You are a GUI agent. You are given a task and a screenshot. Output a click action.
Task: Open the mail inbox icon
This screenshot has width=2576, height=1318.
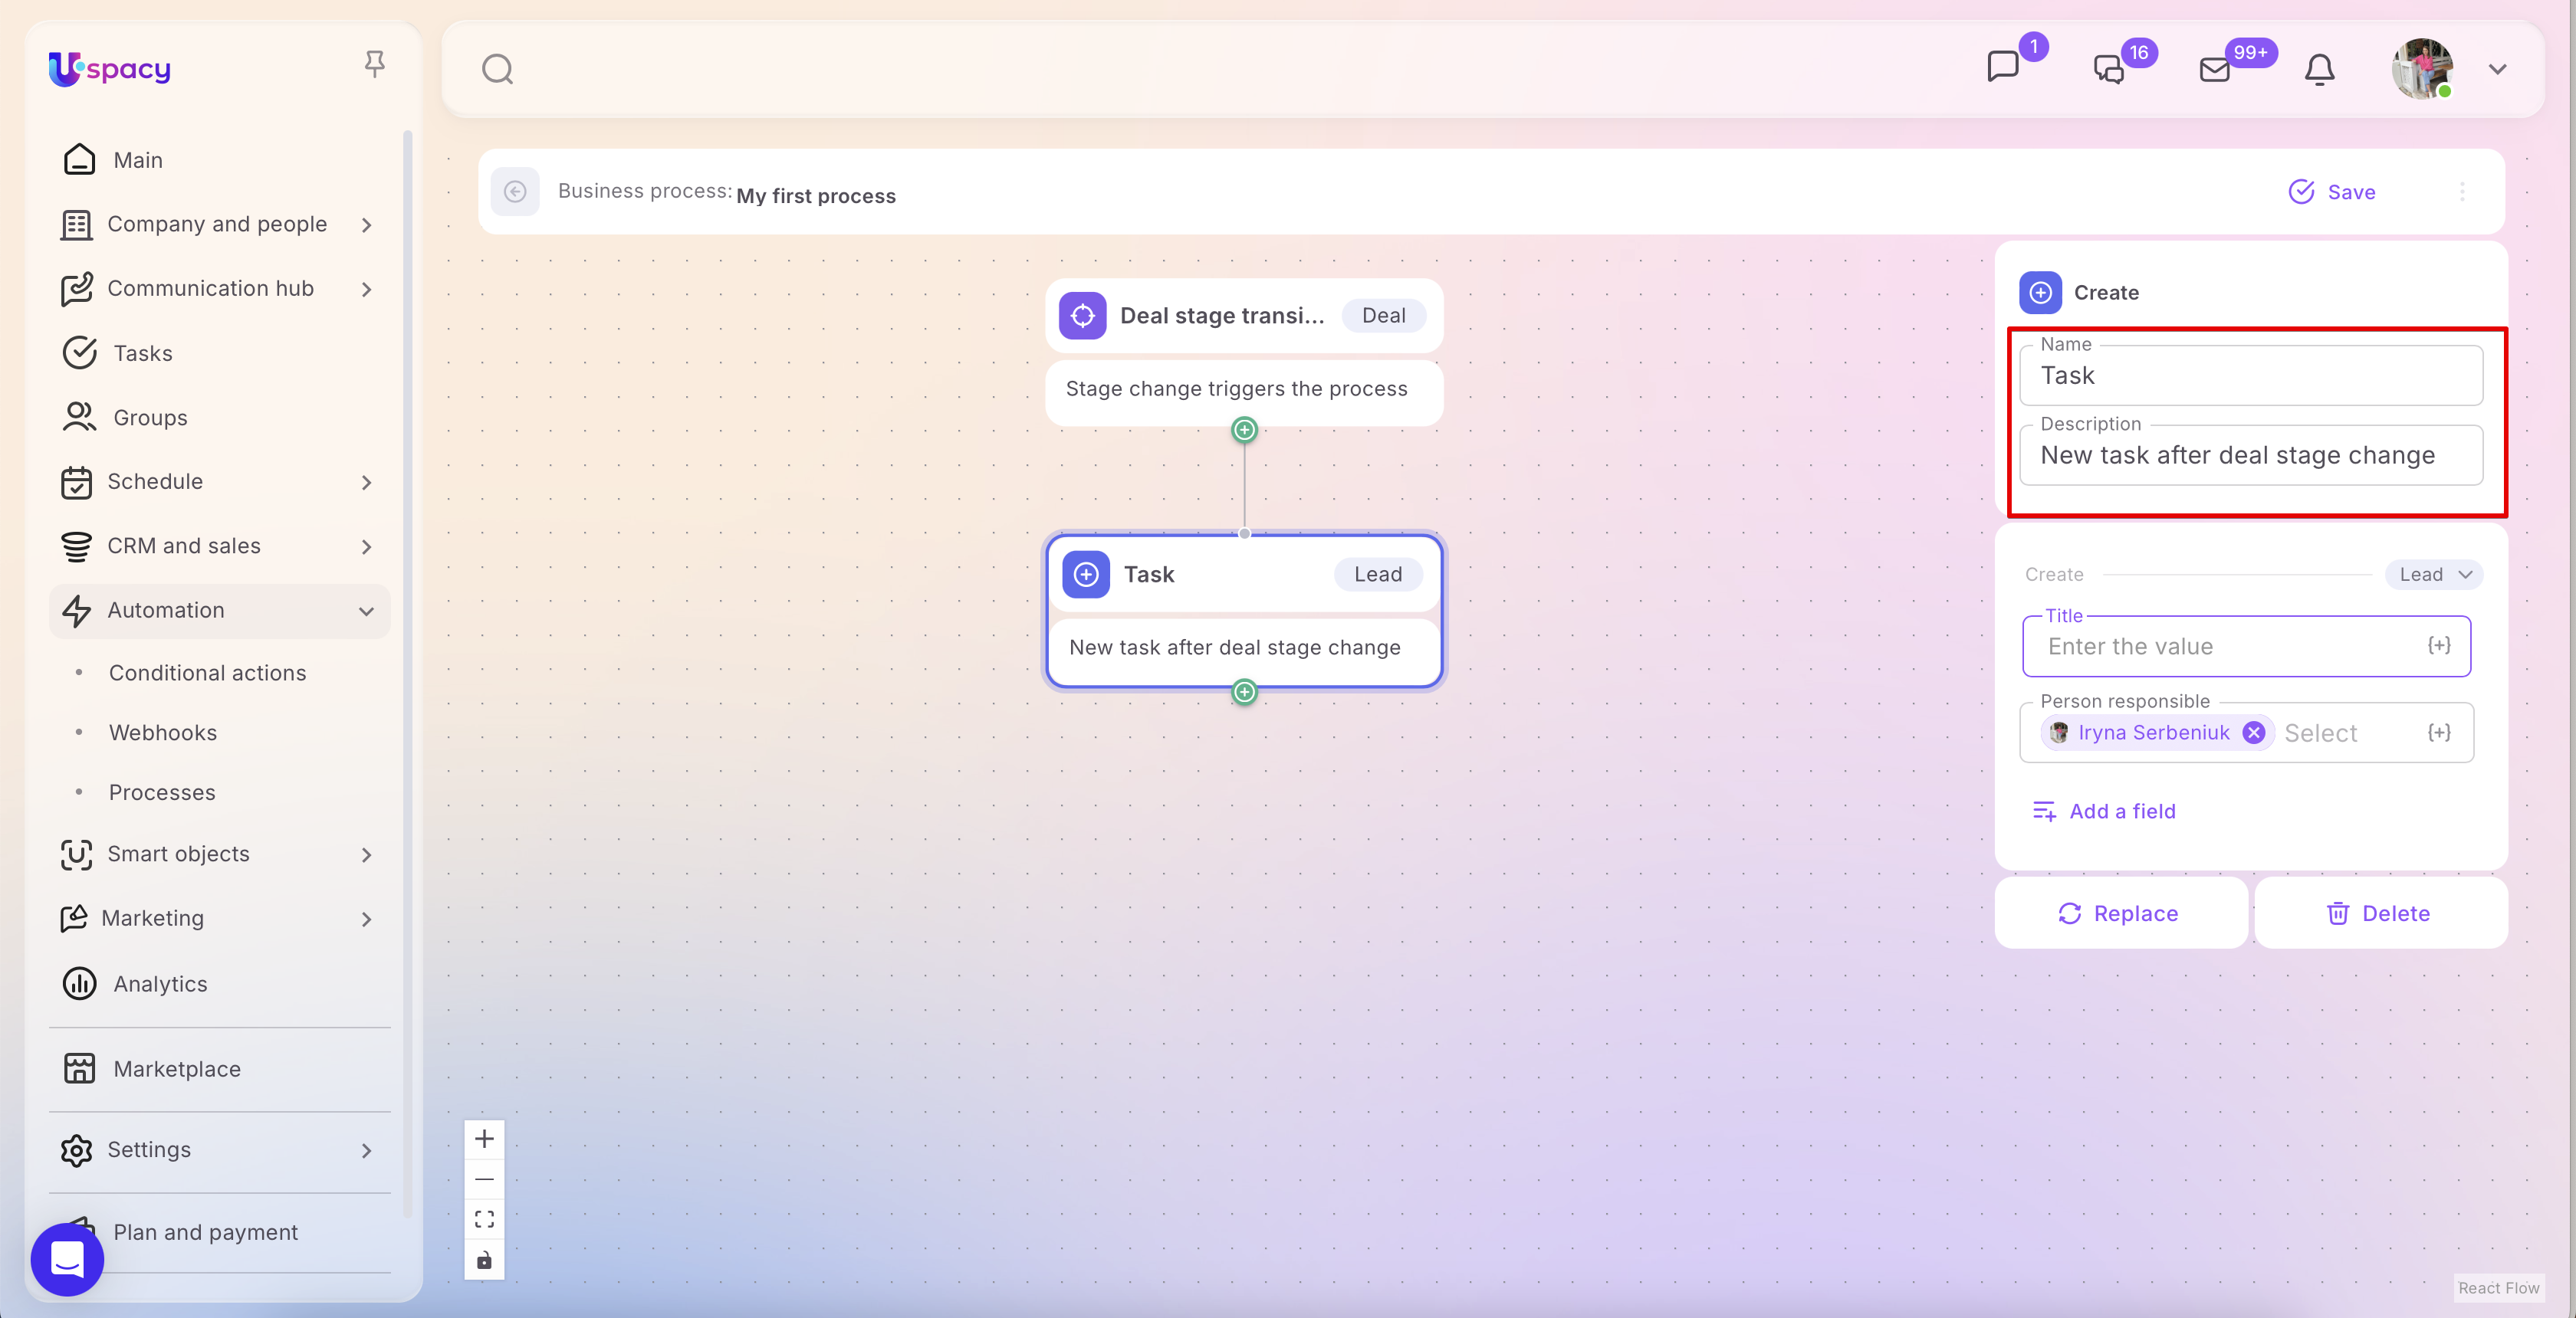tap(2215, 69)
